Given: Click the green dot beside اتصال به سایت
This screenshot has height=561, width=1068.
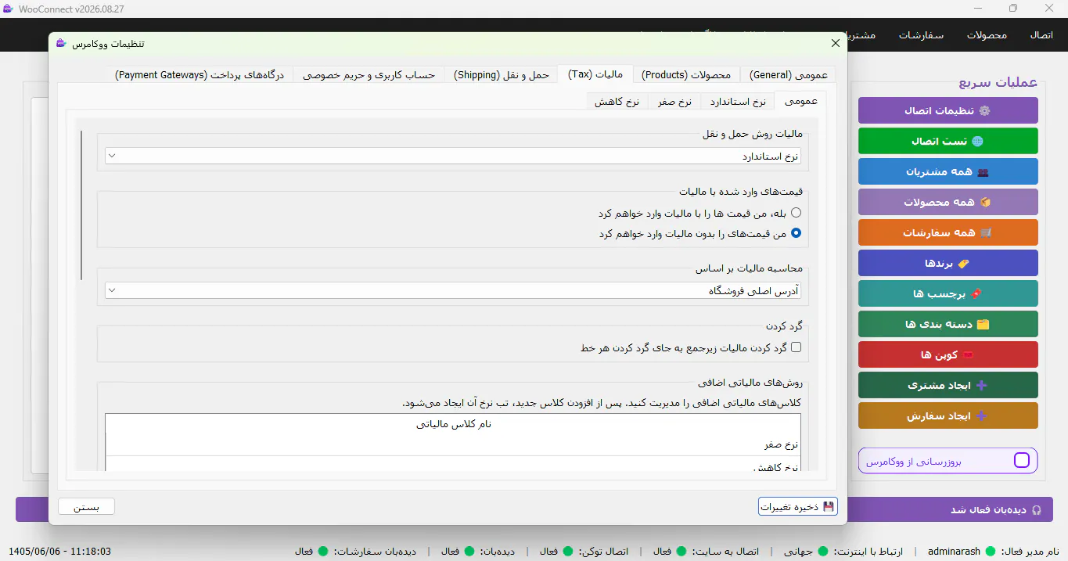Looking at the screenshot, I should (x=681, y=551).
